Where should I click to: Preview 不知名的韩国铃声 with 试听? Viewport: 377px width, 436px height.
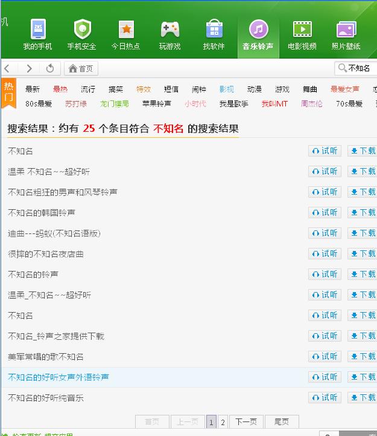tap(325, 213)
